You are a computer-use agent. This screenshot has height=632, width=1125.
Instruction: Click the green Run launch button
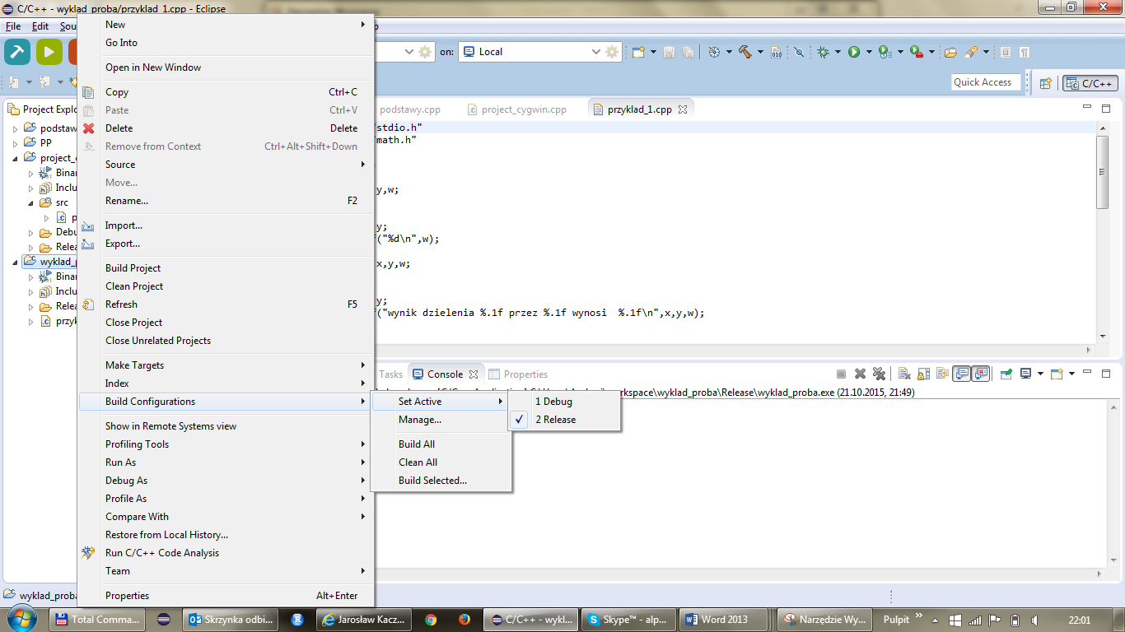pyautogui.click(x=49, y=51)
